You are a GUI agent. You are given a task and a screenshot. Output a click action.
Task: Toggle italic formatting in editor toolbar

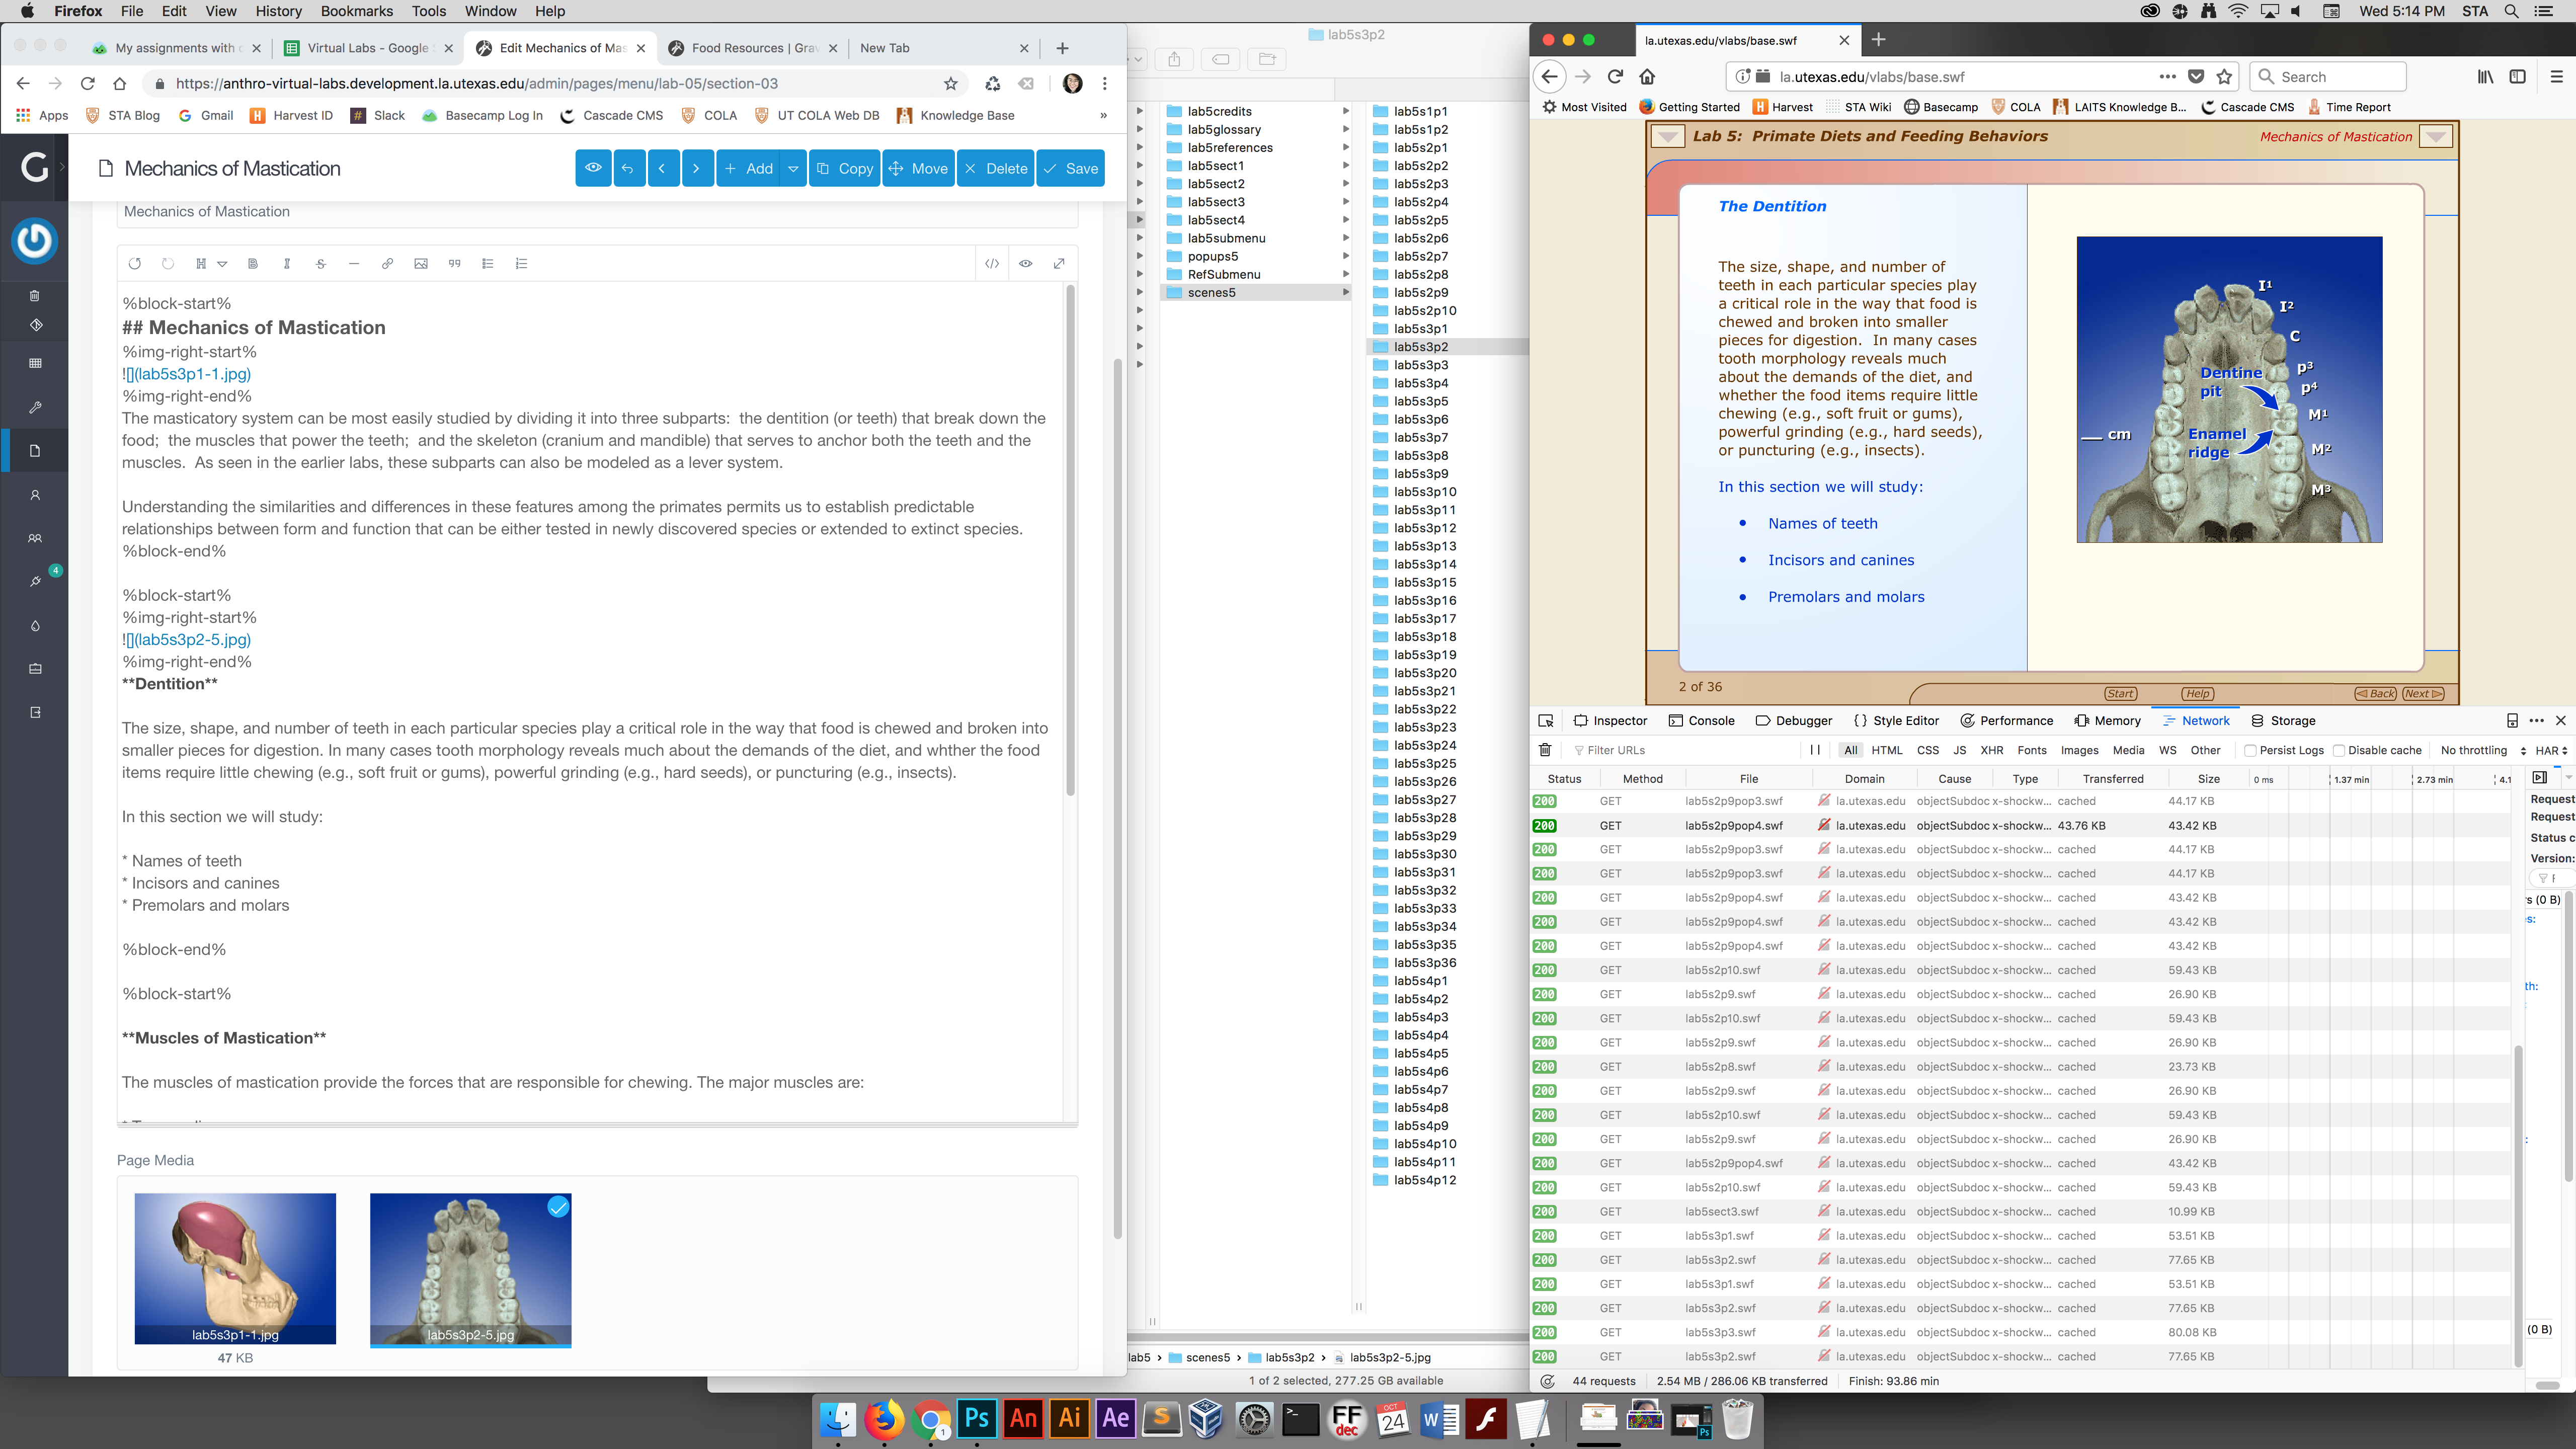point(287,264)
